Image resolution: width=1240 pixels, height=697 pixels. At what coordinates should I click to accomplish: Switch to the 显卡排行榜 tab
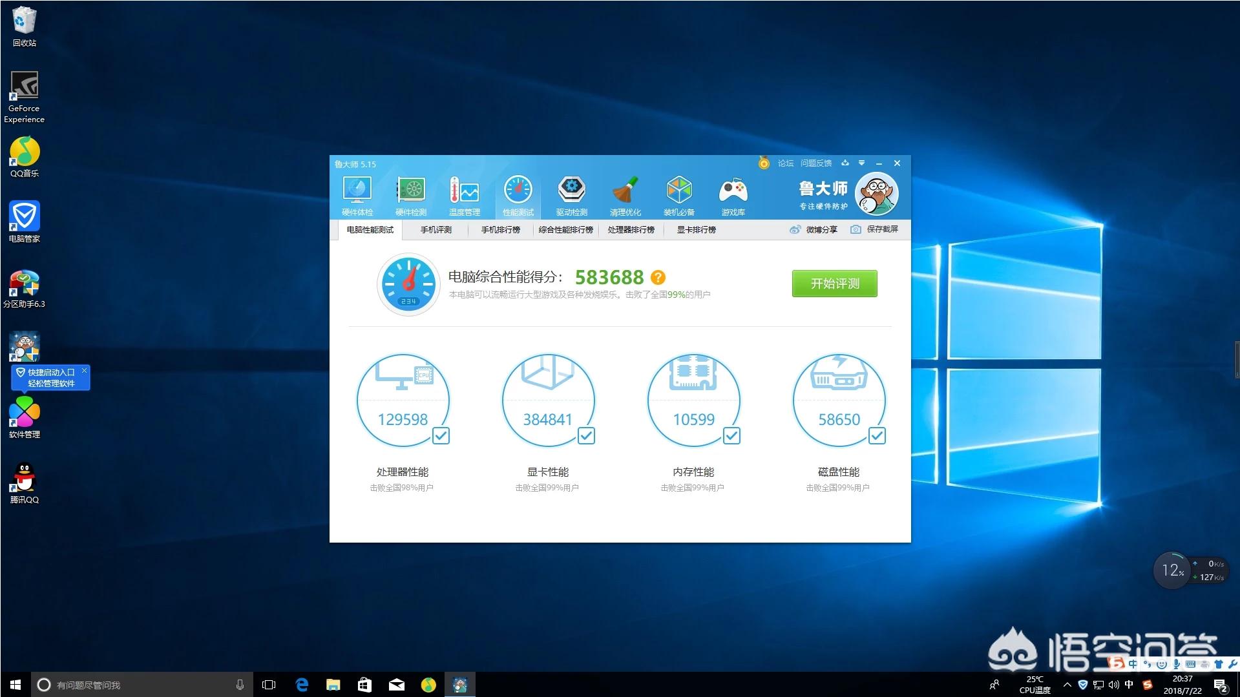pos(697,230)
